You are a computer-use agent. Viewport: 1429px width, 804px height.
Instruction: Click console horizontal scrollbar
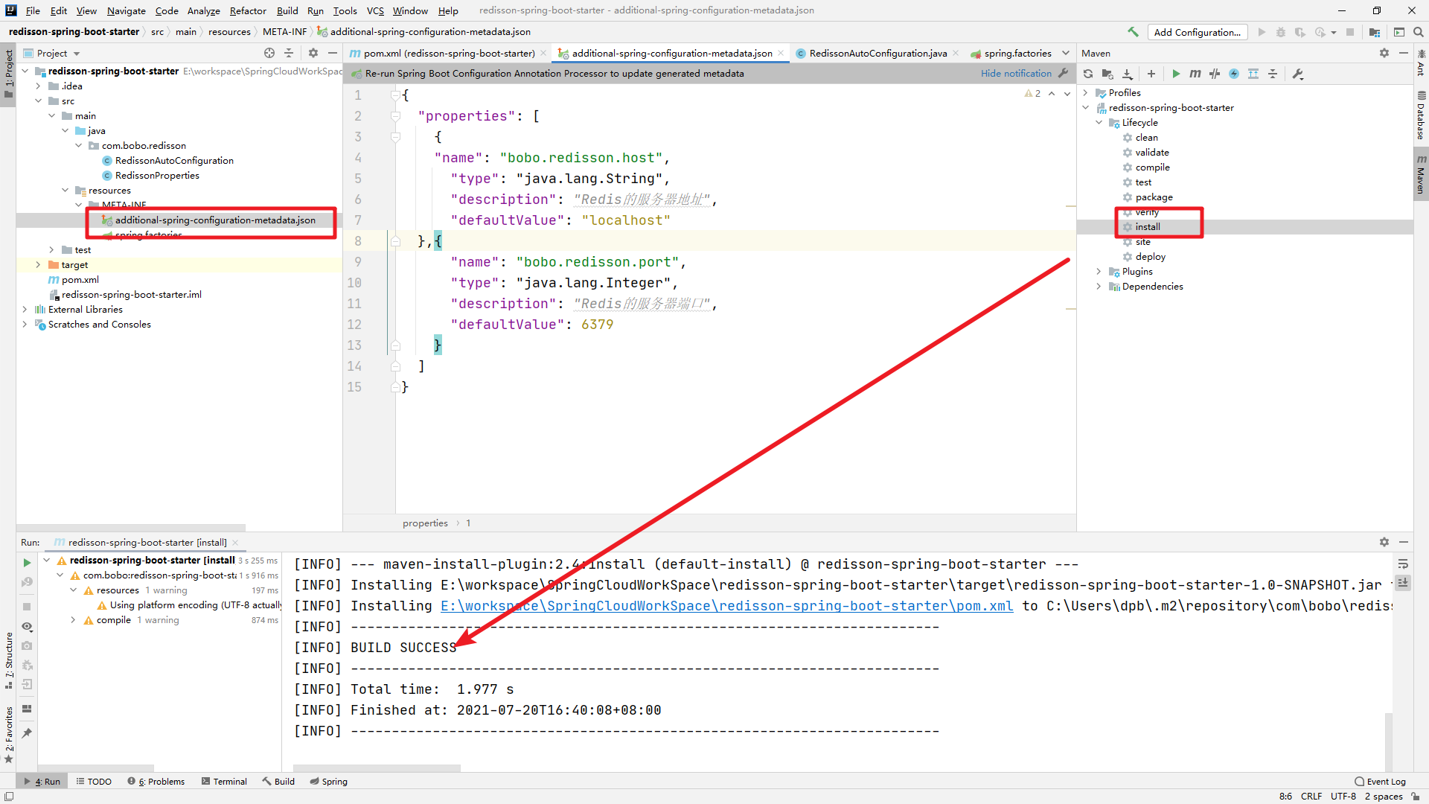tap(377, 768)
